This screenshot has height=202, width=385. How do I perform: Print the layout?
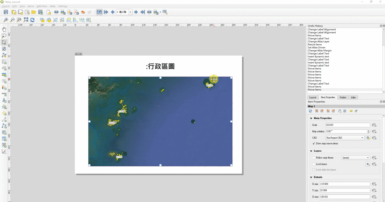pyautogui.click(x=56, y=12)
